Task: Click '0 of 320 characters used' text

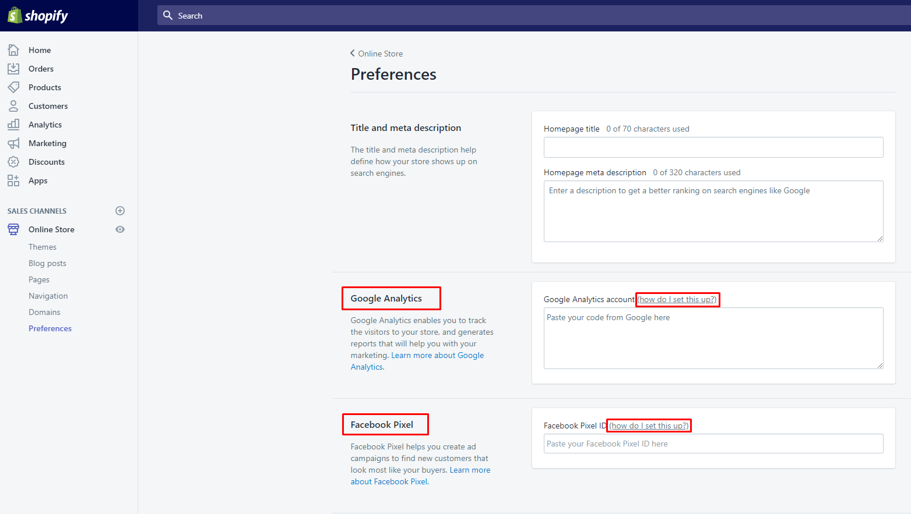Action: [x=697, y=172]
